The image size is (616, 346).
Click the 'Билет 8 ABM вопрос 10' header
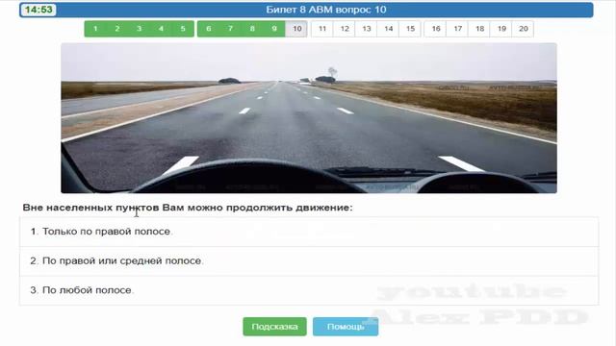(326, 10)
